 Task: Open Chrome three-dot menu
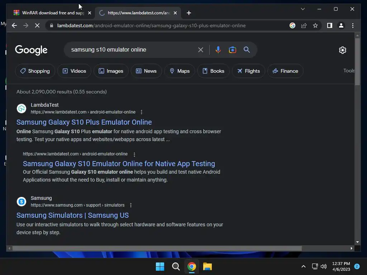[x=353, y=25]
